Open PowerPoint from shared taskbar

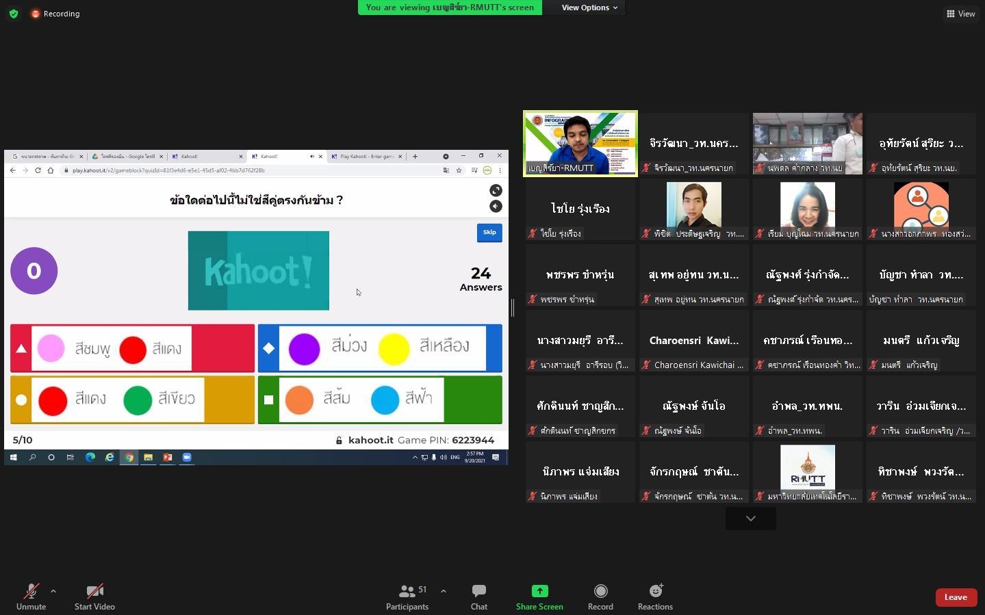coord(167,458)
